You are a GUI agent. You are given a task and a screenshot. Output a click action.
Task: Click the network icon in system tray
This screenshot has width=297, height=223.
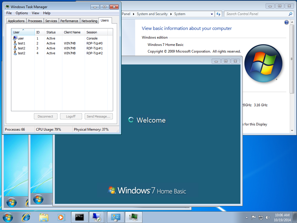(x=261, y=217)
